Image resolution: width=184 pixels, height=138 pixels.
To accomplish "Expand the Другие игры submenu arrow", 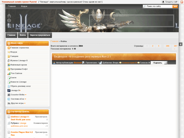I will (25, 103).
